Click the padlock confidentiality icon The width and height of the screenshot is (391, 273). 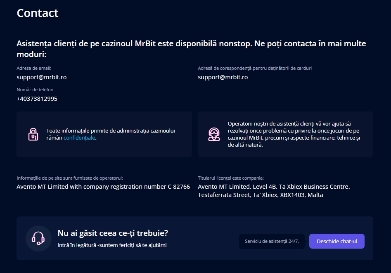pos(33,134)
